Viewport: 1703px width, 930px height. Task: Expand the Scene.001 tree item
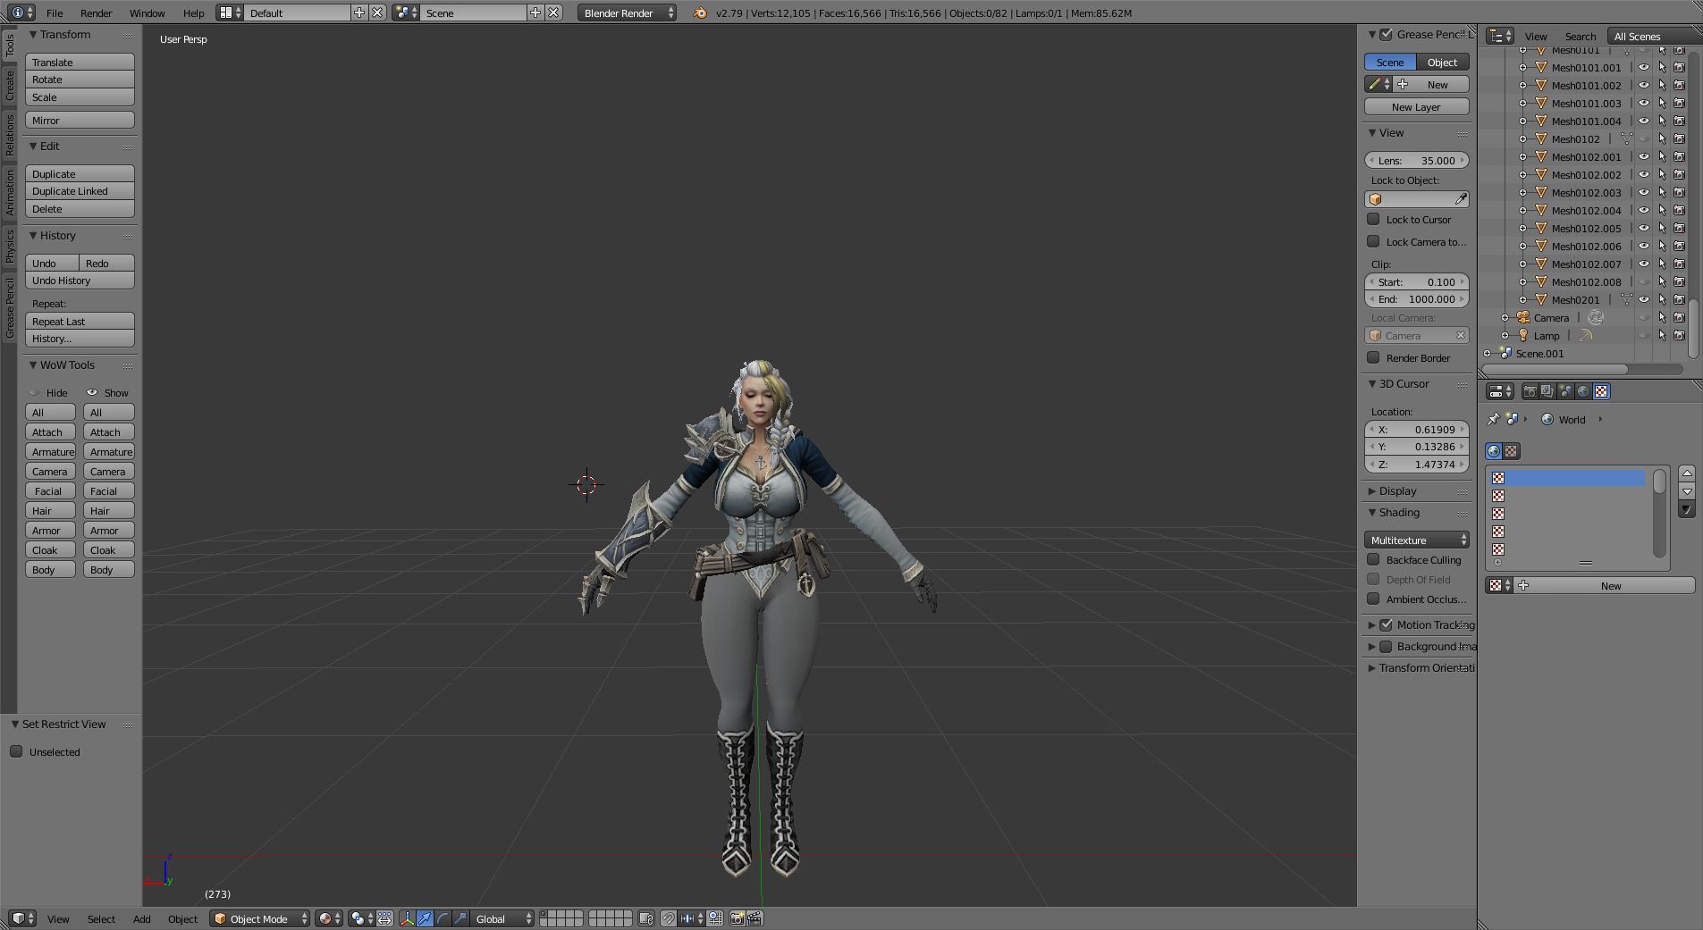1488,353
